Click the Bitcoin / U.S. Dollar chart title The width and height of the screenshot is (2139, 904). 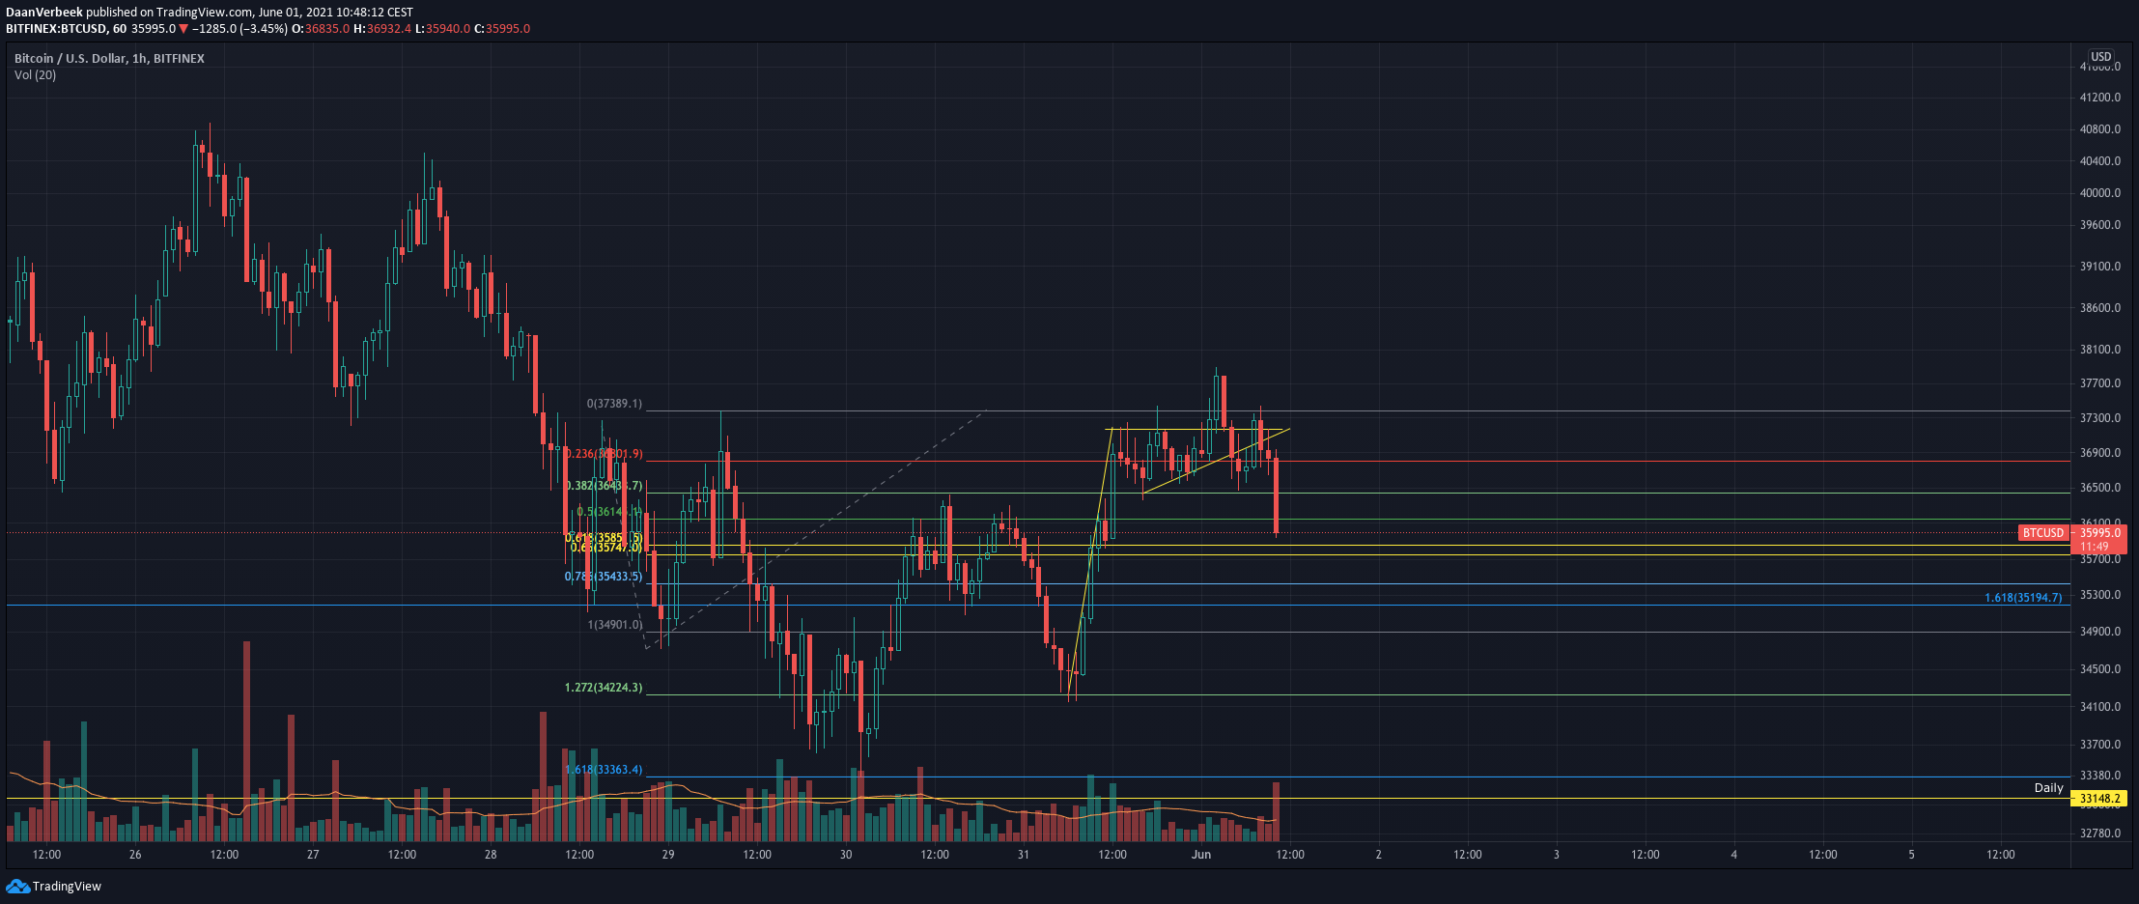tap(109, 59)
